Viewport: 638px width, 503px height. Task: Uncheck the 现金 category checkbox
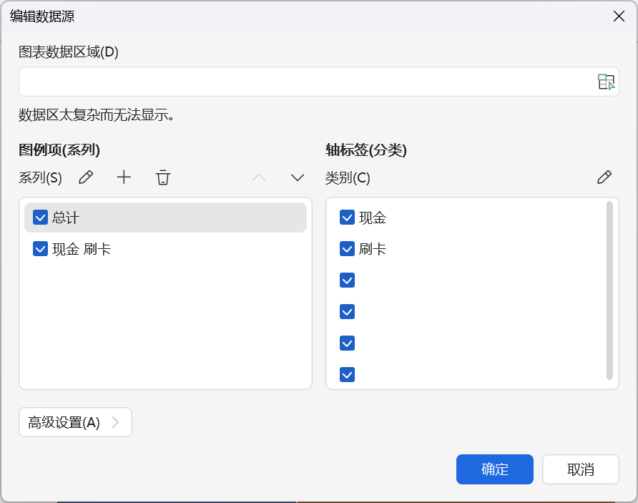coord(347,218)
